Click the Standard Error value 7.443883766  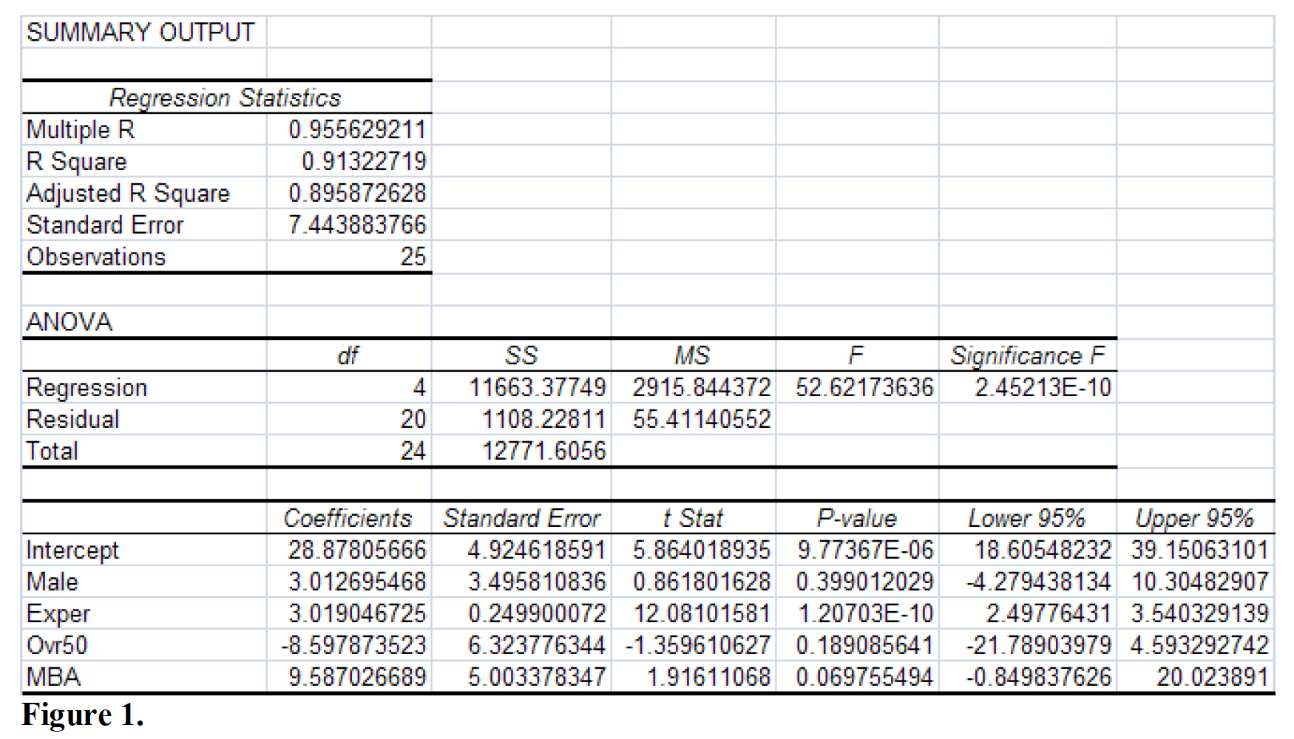357,225
